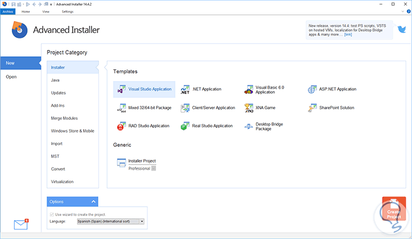Open the Archivo menu tab
This screenshot has width=412, height=239.
tap(8, 12)
